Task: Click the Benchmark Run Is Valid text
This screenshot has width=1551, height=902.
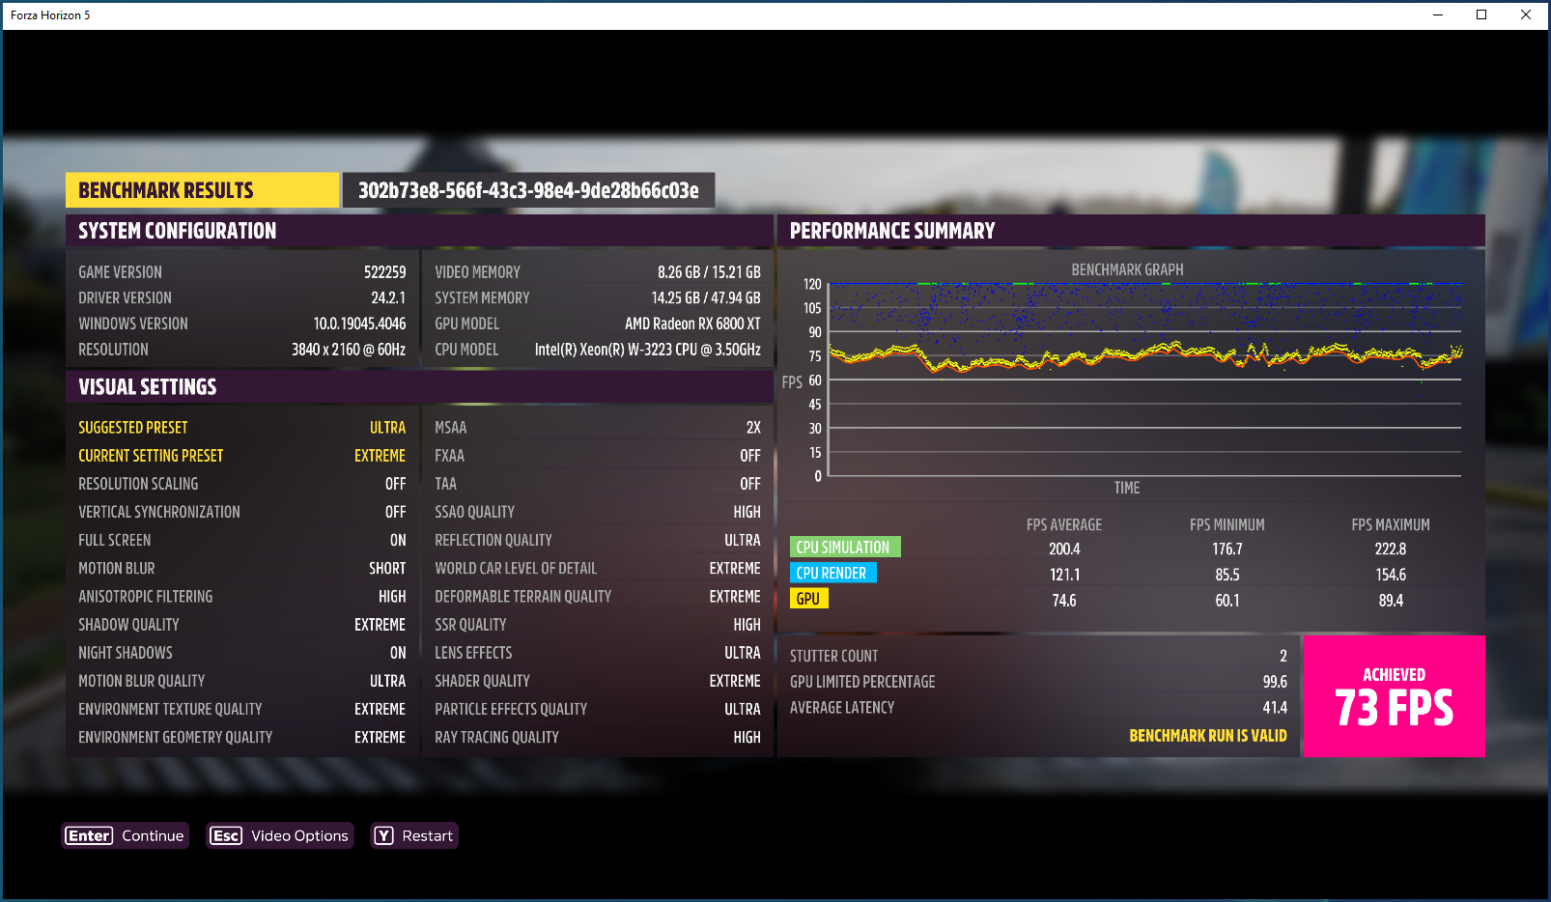Action: tap(1208, 736)
